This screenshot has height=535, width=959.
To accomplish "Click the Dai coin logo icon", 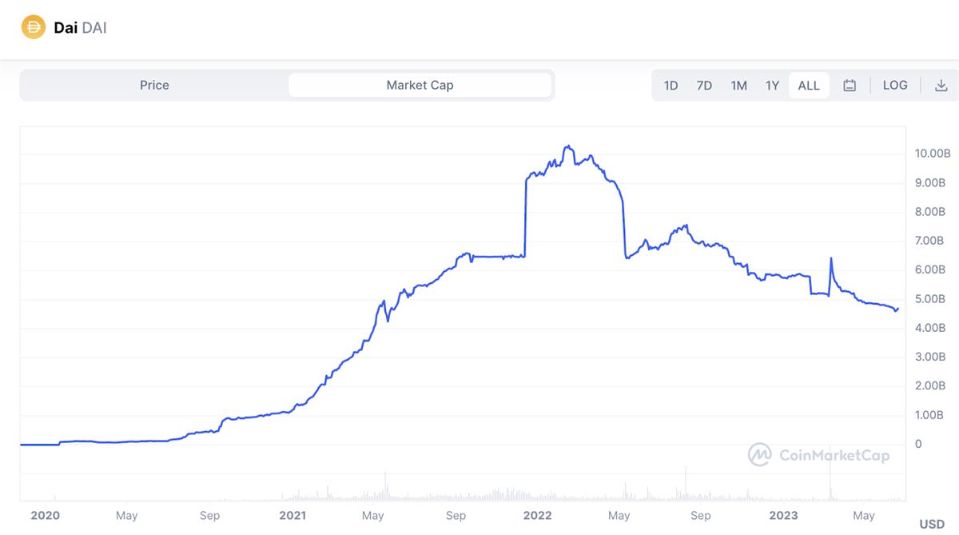I will (x=34, y=27).
